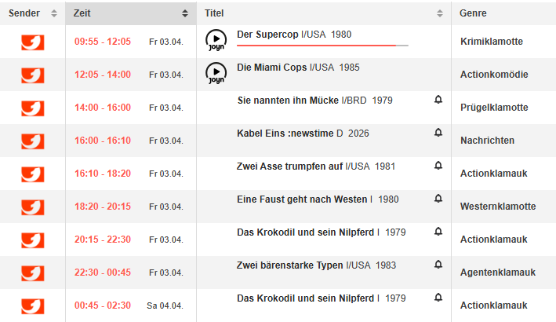Image resolution: width=556 pixels, height=322 pixels.
Task: Click Joyn icon for Die Miami Cops
Action: point(216,73)
